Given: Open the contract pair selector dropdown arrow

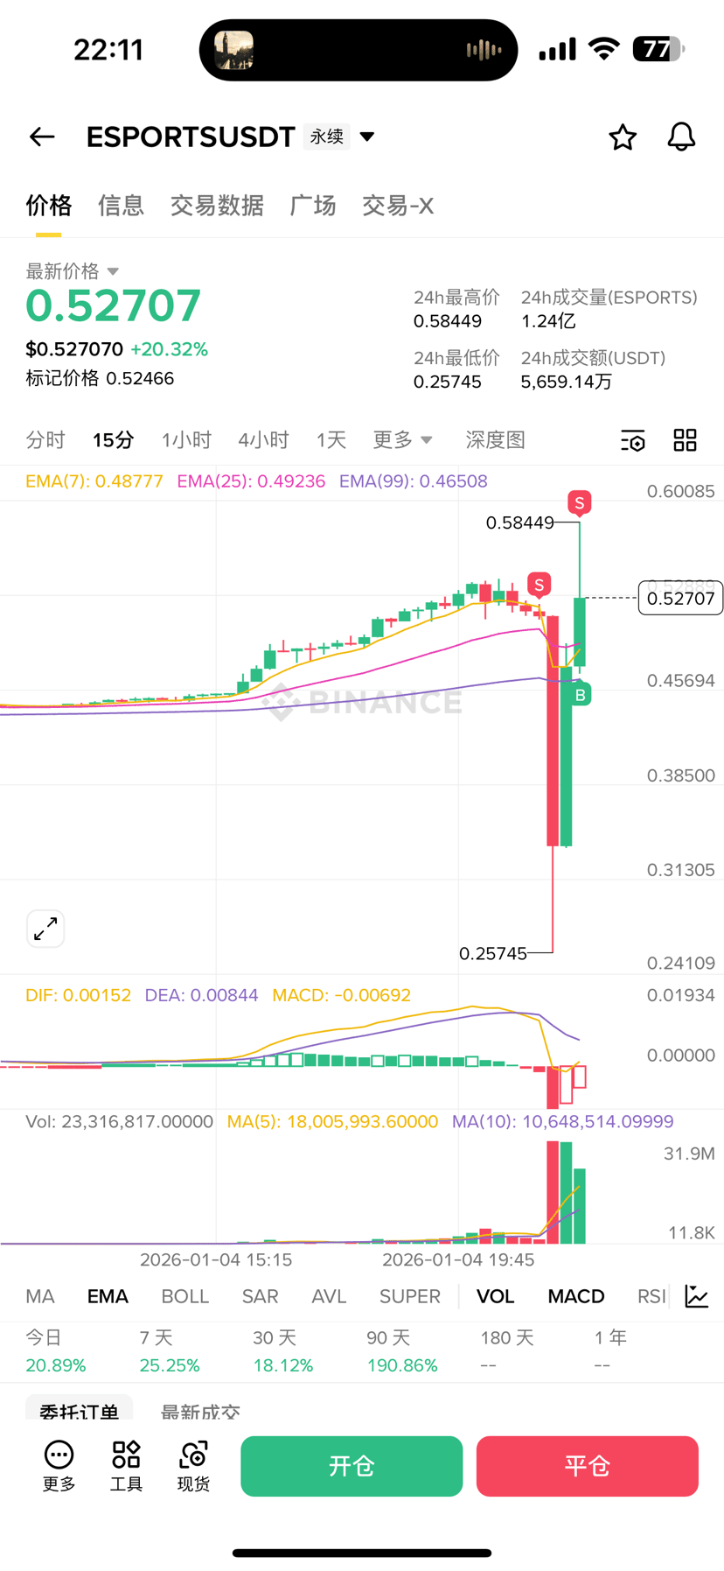Looking at the screenshot, I should click(x=367, y=137).
